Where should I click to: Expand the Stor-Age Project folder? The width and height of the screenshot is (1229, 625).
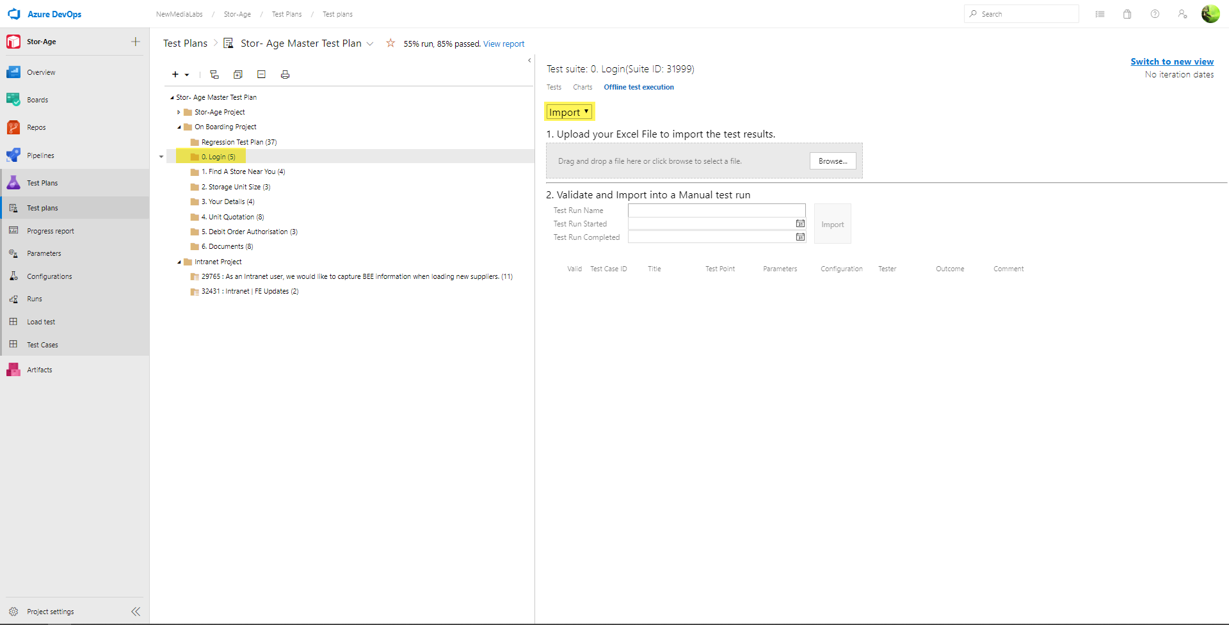(179, 112)
